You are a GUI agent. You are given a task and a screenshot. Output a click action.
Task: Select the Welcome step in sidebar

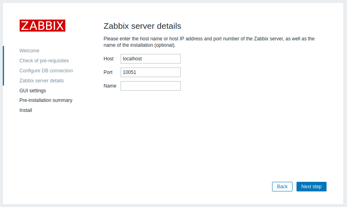point(29,51)
